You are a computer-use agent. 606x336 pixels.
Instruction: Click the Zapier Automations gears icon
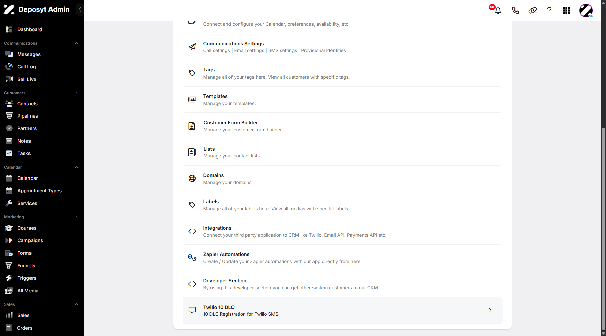192,258
